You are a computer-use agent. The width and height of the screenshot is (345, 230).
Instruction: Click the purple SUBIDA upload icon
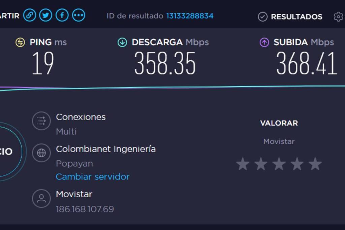[264, 42]
